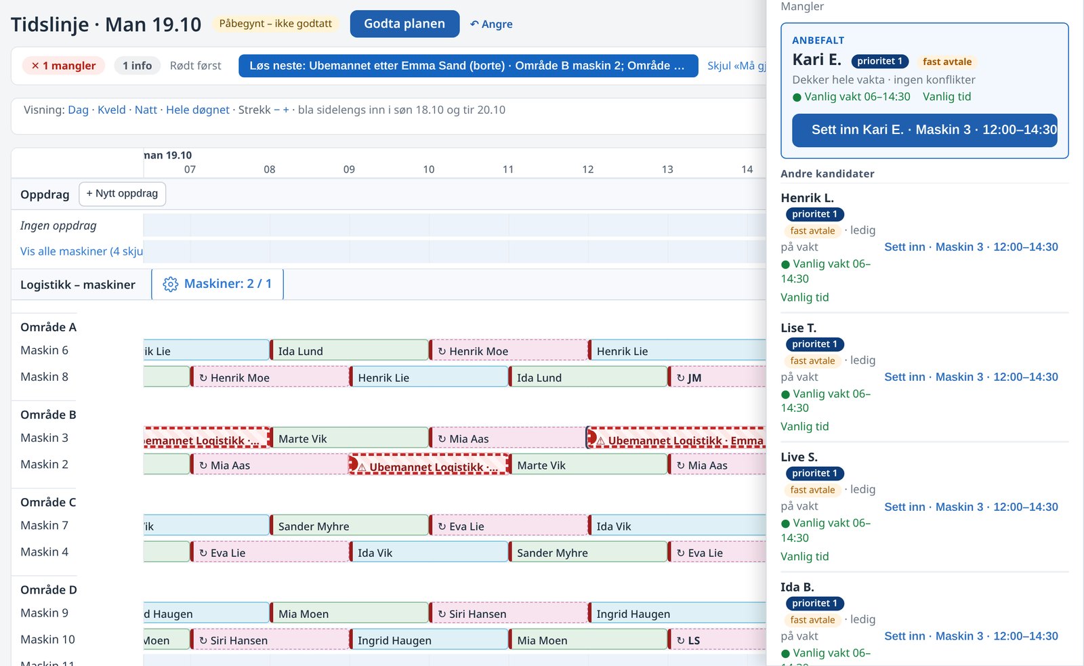Select Ida Vik shift on Maskin 4
The height and width of the screenshot is (666, 1084).
pos(429,552)
